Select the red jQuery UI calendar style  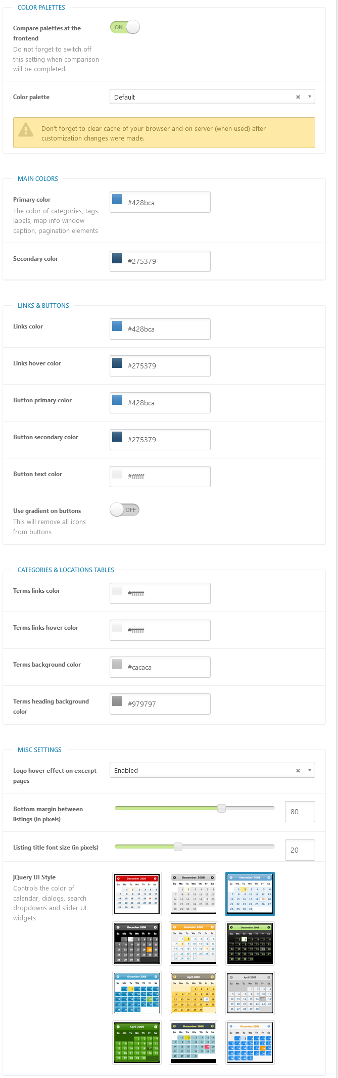coord(137,894)
